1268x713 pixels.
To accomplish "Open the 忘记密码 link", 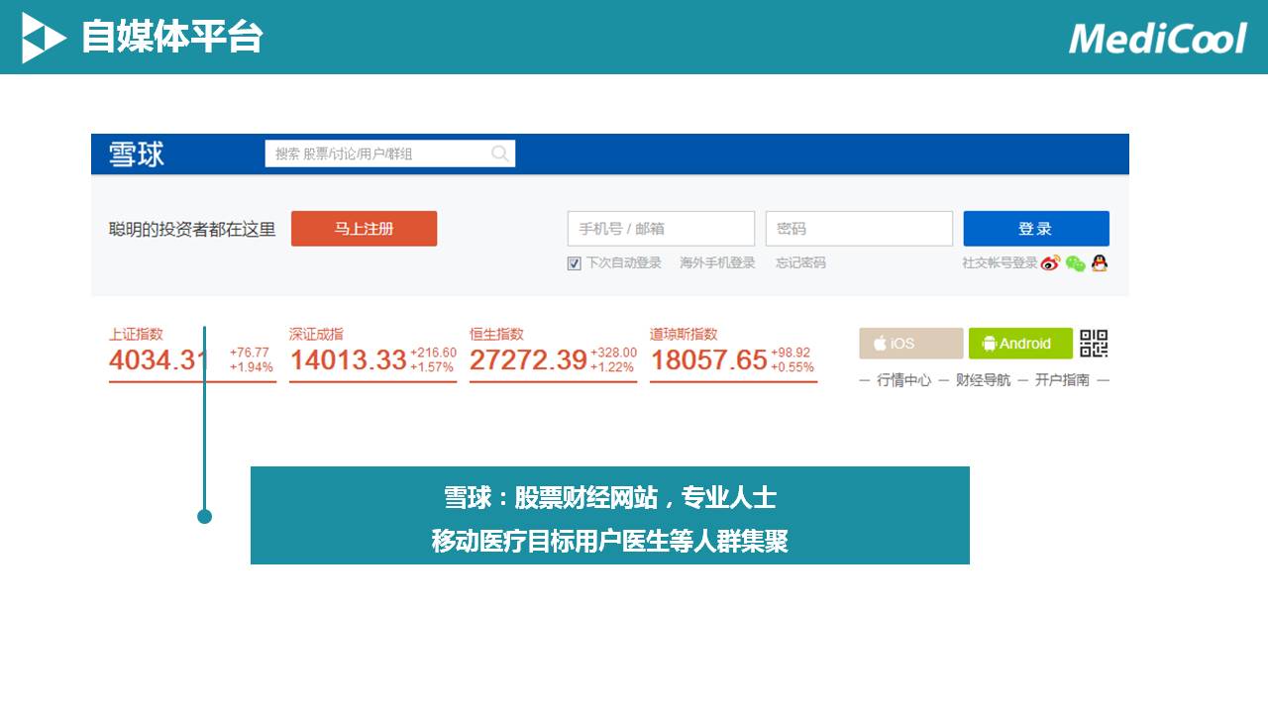I will 800,263.
